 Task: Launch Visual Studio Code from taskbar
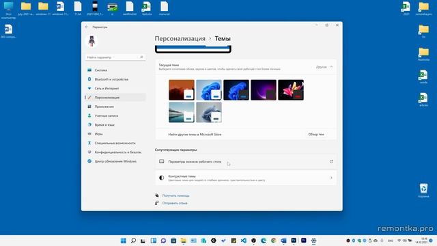[x=243, y=241]
